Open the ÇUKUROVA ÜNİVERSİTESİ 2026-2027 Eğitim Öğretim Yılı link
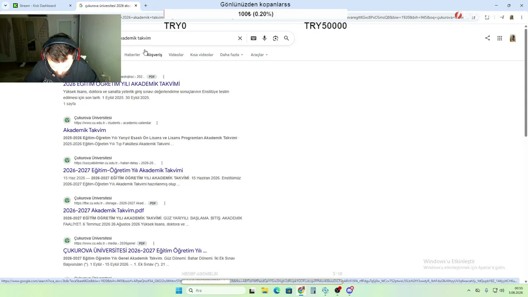Screen dimensions: 528x297 (135, 250)
